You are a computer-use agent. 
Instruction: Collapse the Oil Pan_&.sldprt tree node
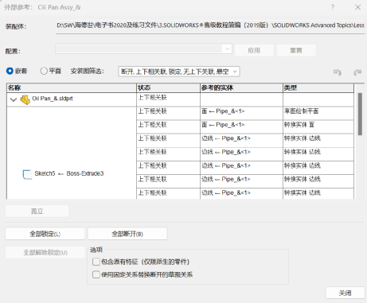(x=14, y=100)
